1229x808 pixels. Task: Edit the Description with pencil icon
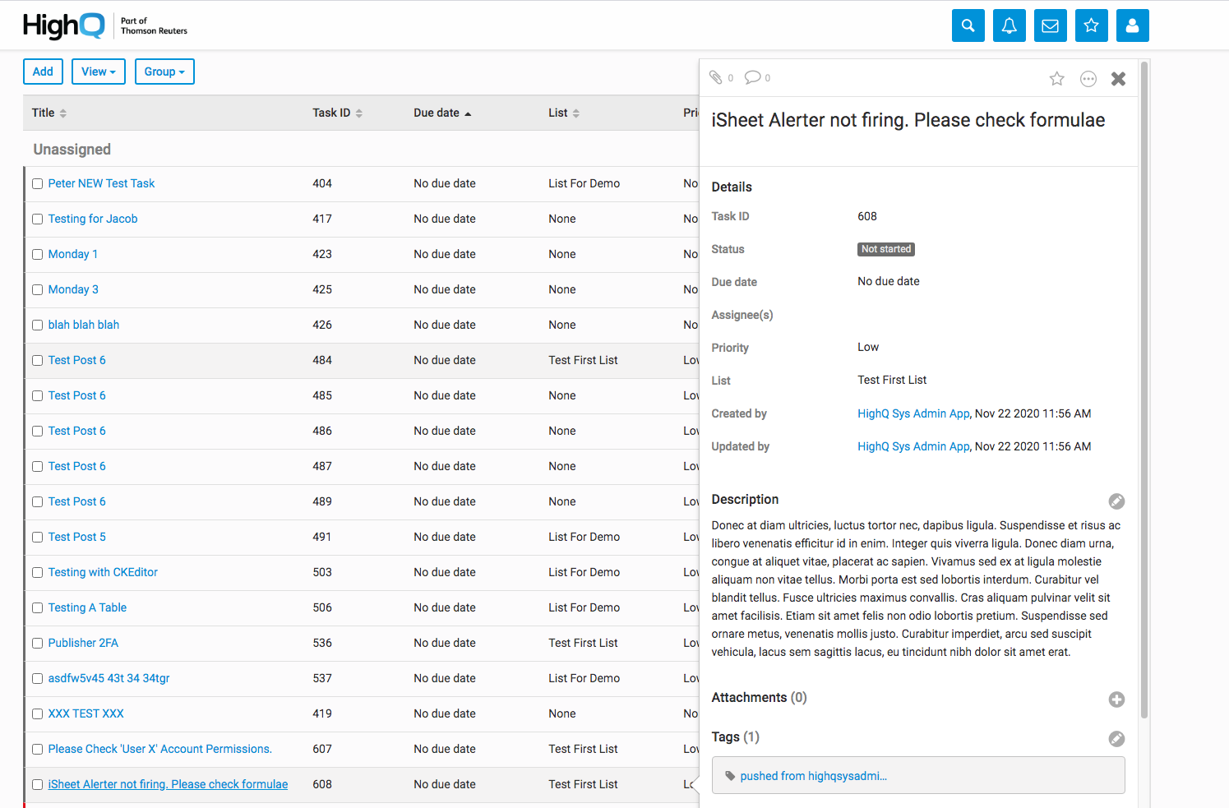click(1116, 501)
